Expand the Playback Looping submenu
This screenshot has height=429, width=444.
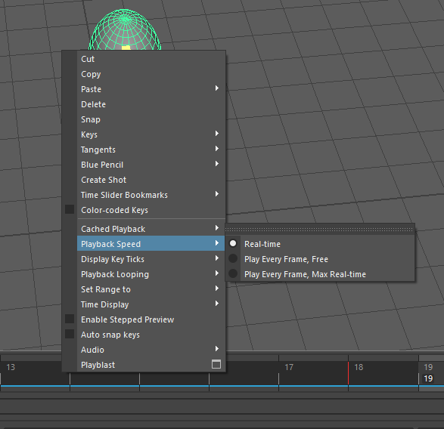[x=151, y=274]
